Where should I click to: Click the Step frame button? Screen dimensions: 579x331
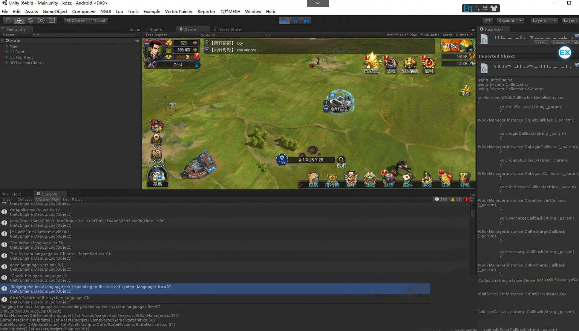[306, 20]
